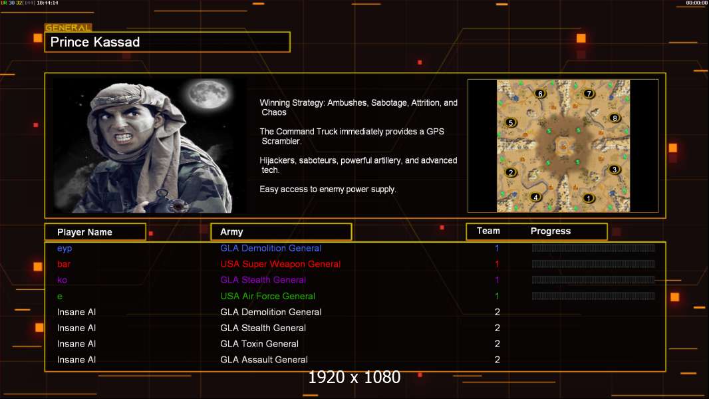Viewport: 709px width, 399px height.
Task: Click the Prince Kassad general portrait
Action: pyautogui.click(x=150, y=145)
